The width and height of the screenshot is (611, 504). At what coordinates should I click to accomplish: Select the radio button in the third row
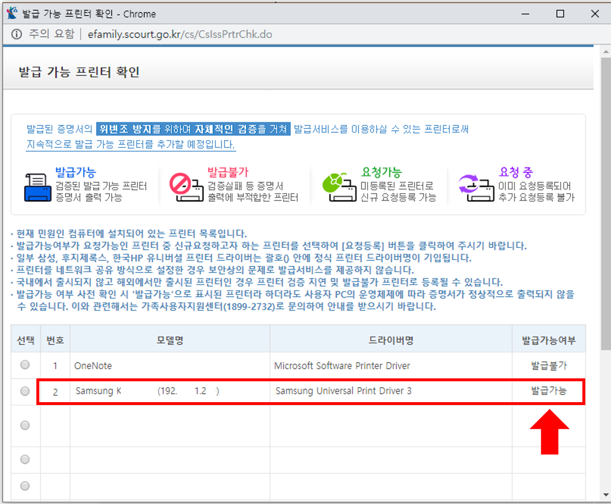point(25,425)
